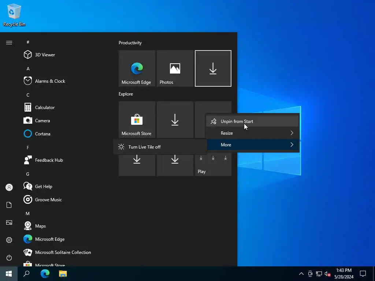This screenshot has height=281, width=375.
Task: Open Documents icon in Start sidebar
Action: point(9,205)
